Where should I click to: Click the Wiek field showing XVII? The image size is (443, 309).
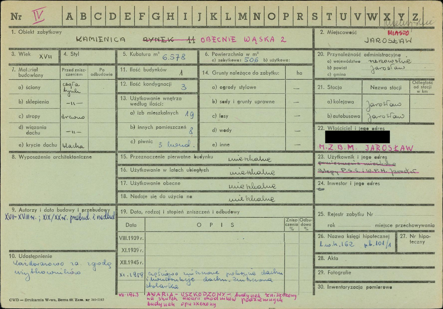point(45,56)
